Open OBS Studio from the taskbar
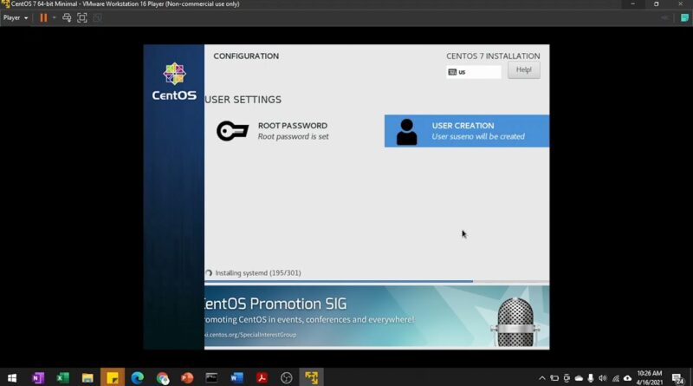Viewport: 693px width, 386px height. (287, 377)
